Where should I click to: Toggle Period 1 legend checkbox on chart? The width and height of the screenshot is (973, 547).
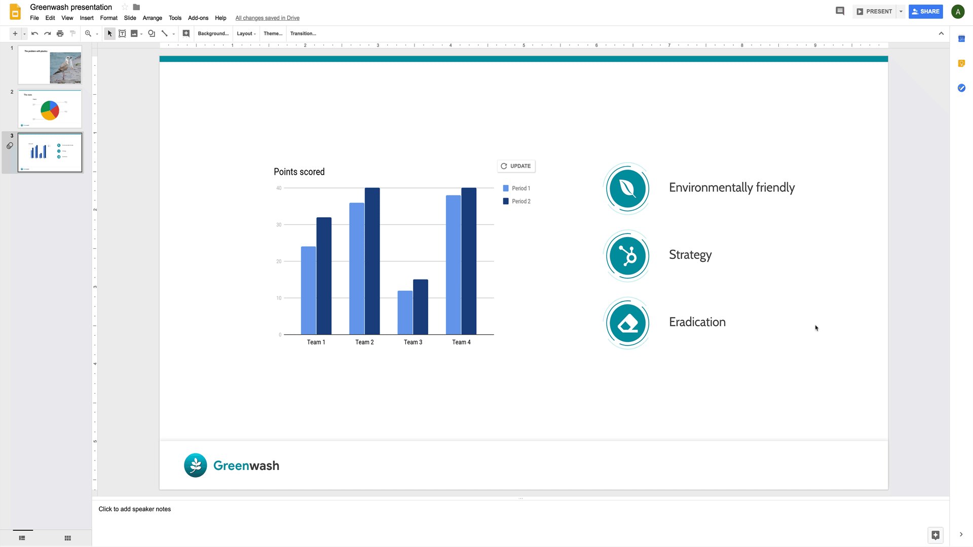[506, 188]
